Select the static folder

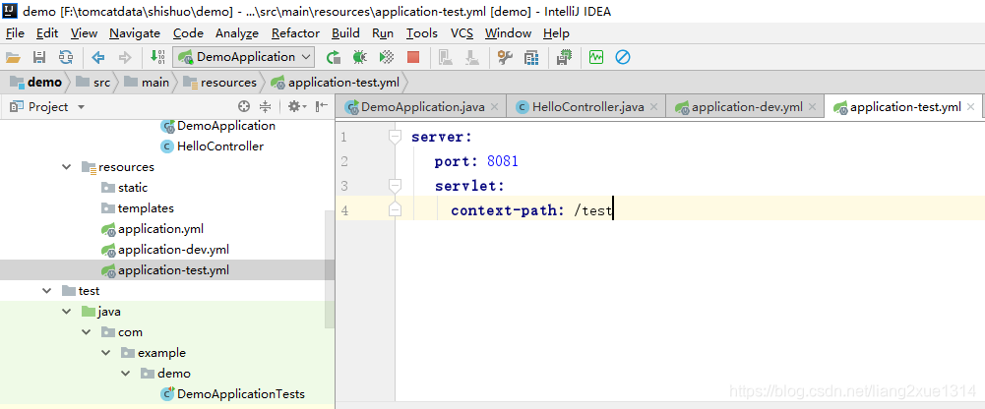pyautogui.click(x=124, y=188)
